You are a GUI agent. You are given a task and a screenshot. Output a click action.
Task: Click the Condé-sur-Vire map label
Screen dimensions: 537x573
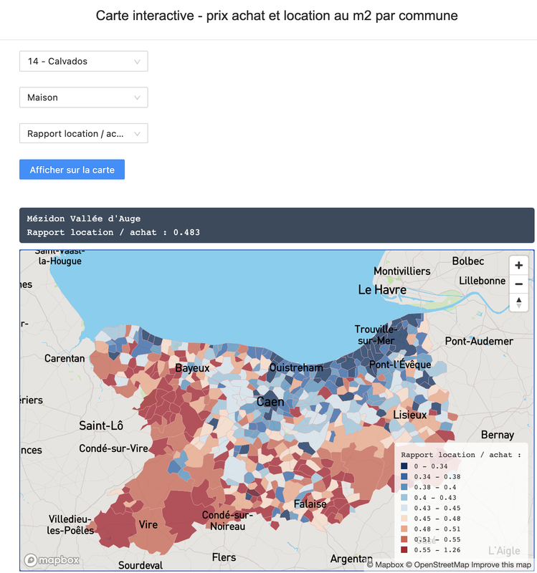click(x=113, y=448)
